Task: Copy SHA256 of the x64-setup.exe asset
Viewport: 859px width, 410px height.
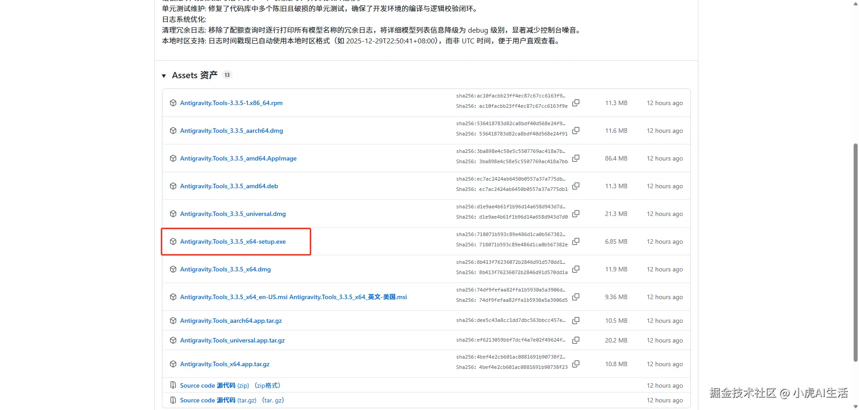Action: point(576,241)
